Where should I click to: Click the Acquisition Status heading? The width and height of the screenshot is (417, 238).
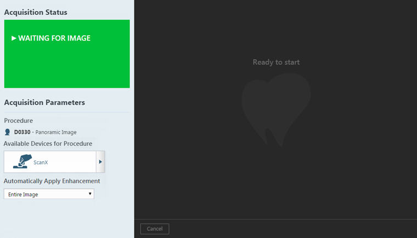tap(40, 12)
